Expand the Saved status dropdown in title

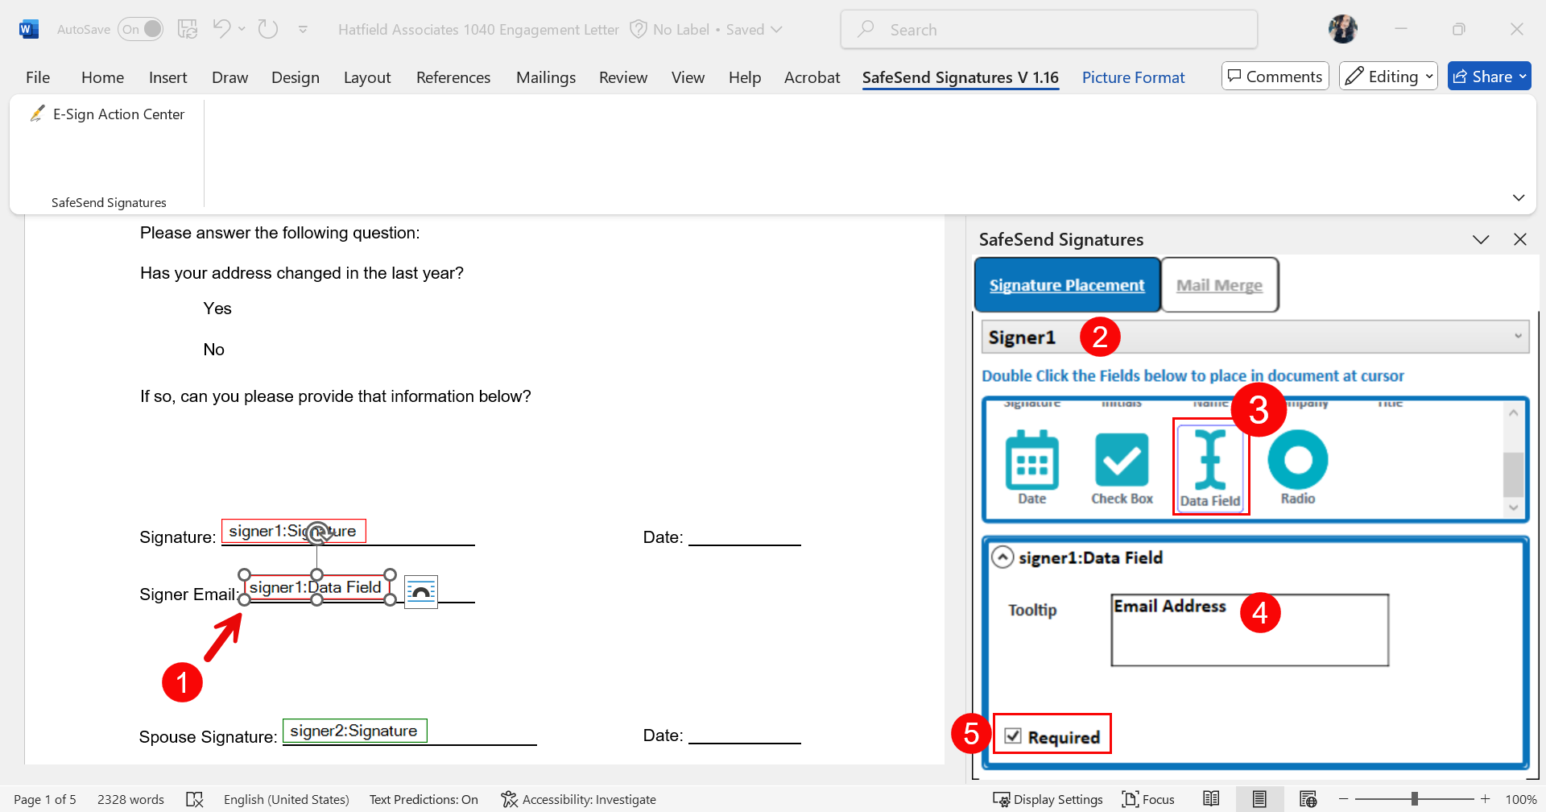[776, 30]
